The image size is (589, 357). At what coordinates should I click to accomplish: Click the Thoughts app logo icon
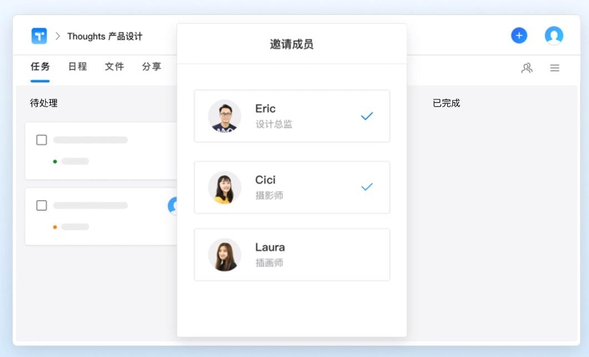[x=39, y=35]
